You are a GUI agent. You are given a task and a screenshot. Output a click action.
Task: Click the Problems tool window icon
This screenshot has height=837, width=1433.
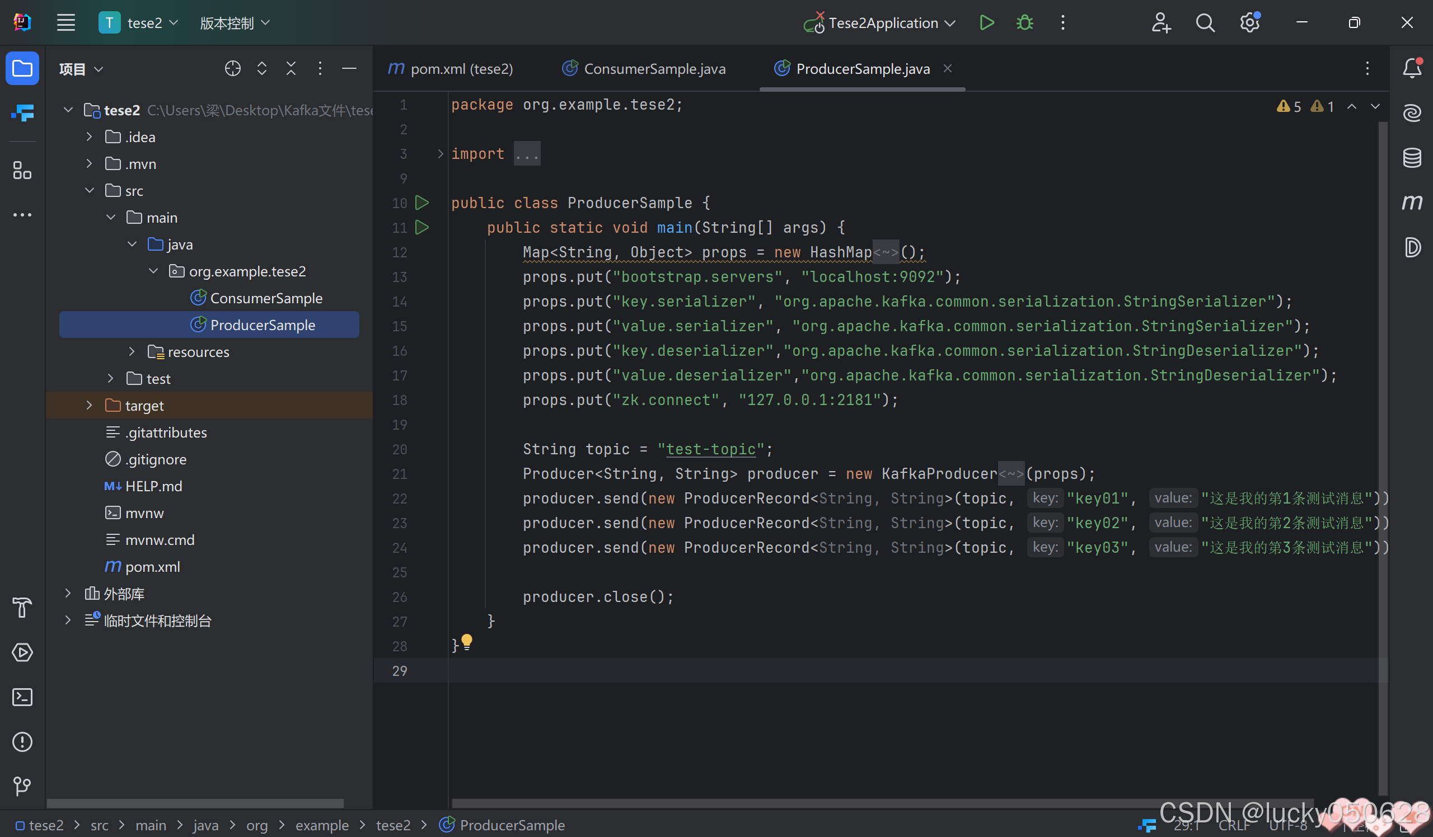[x=22, y=741]
